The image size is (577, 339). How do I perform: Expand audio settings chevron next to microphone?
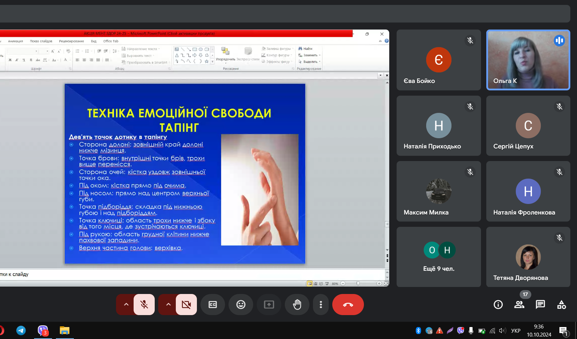126,305
